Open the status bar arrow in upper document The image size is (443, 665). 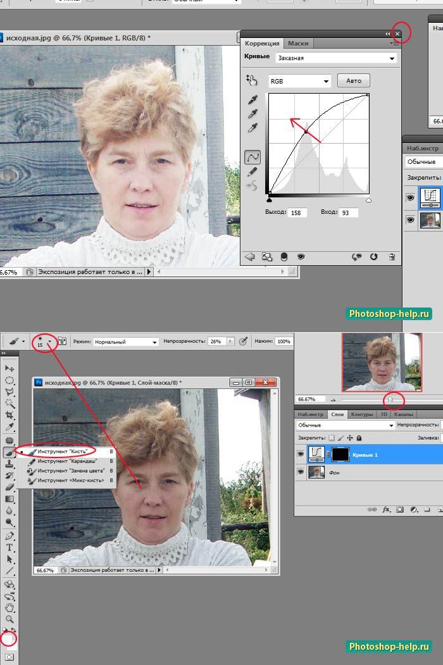point(149,272)
